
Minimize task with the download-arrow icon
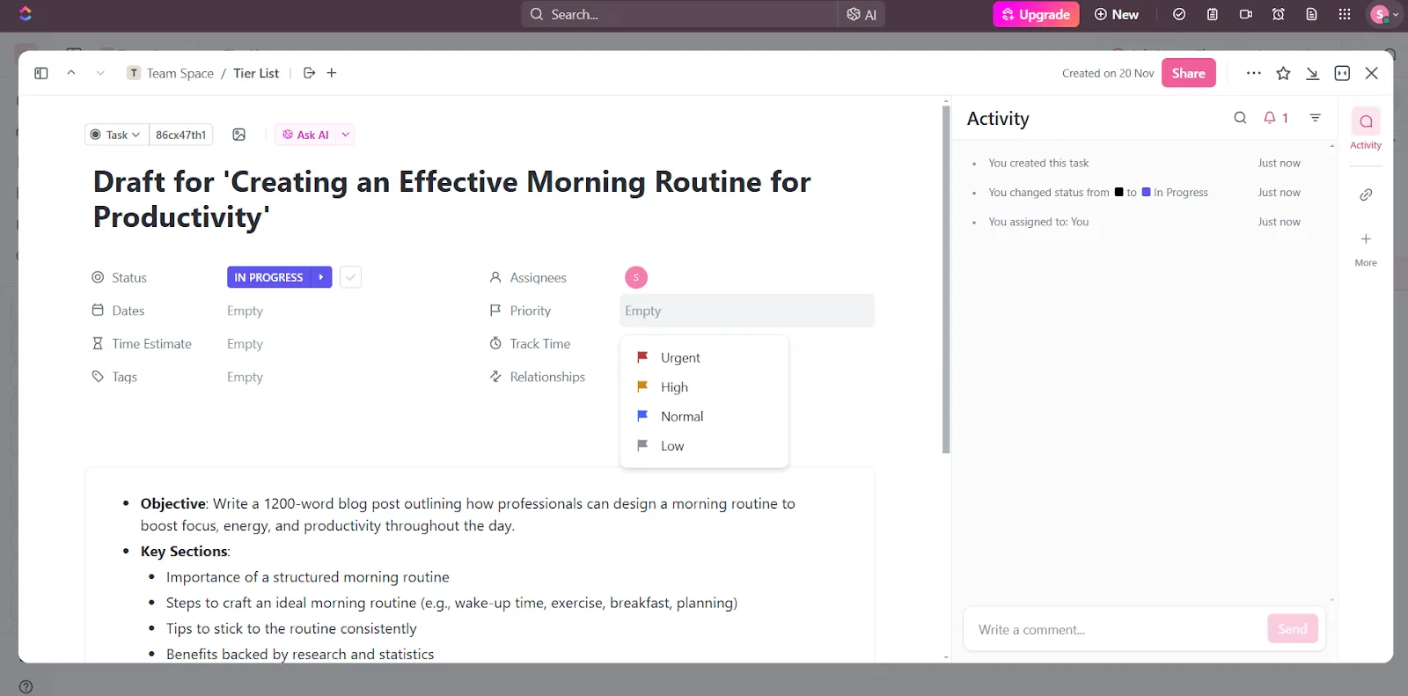pos(1312,73)
